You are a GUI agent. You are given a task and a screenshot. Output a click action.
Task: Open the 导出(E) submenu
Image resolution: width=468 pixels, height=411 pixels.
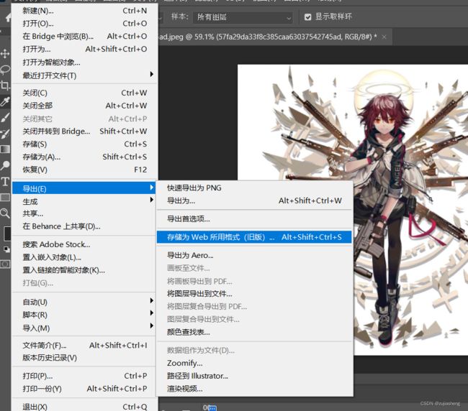click(84, 188)
